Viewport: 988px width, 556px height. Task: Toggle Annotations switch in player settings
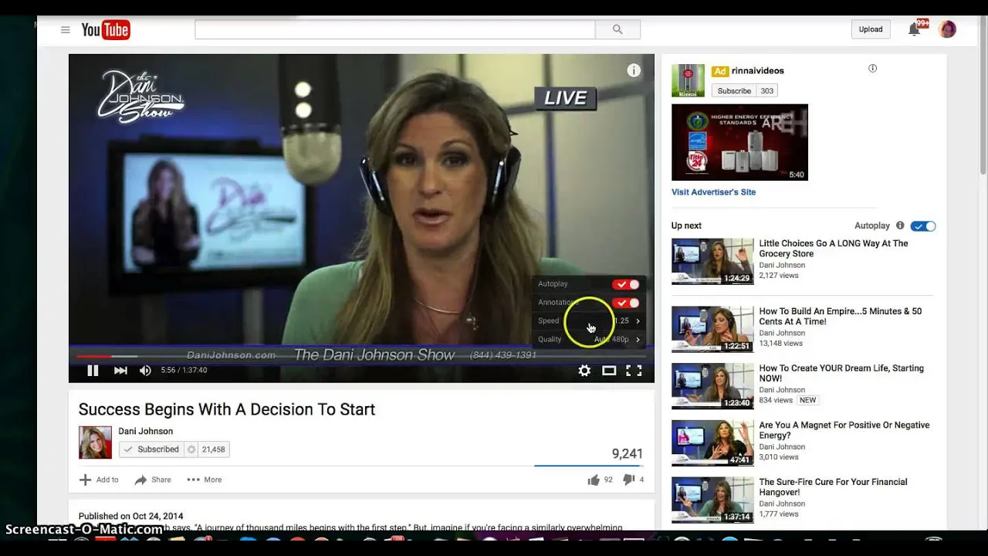pyautogui.click(x=626, y=303)
